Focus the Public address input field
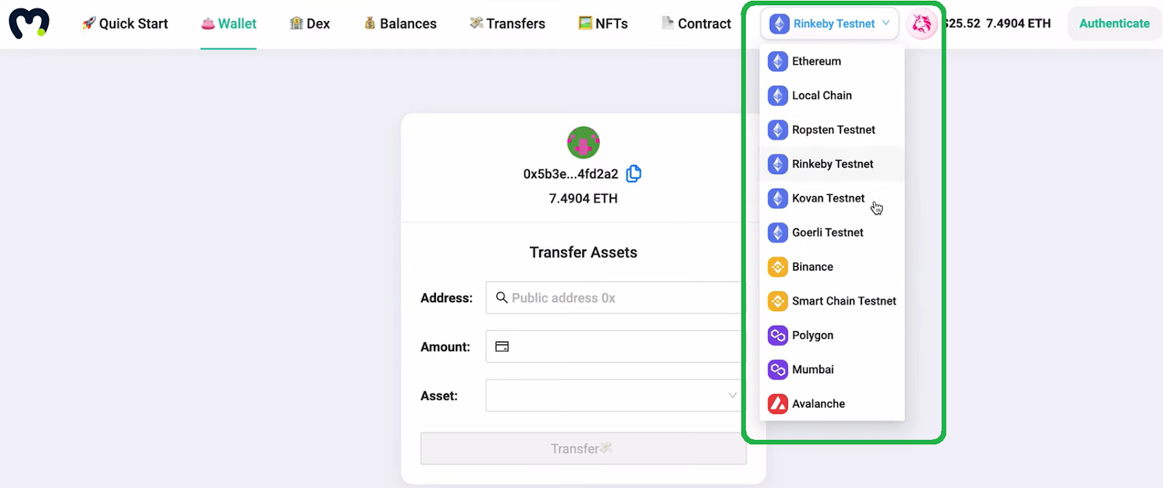The width and height of the screenshot is (1163, 488). tap(614, 297)
